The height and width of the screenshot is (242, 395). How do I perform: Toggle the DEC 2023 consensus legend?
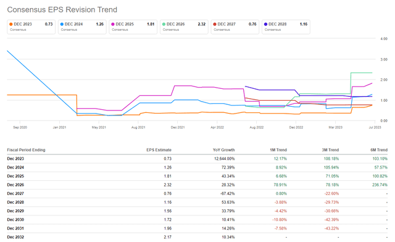point(31,27)
